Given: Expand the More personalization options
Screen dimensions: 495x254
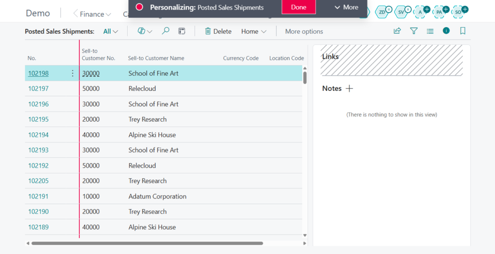Looking at the screenshot, I should 346,7.
